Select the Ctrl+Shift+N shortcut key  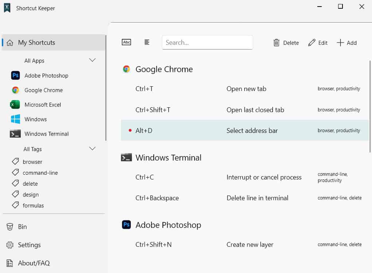click(x=153, y=245)
